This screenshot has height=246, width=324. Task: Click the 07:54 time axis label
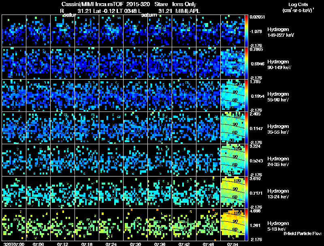coord(232,244)
